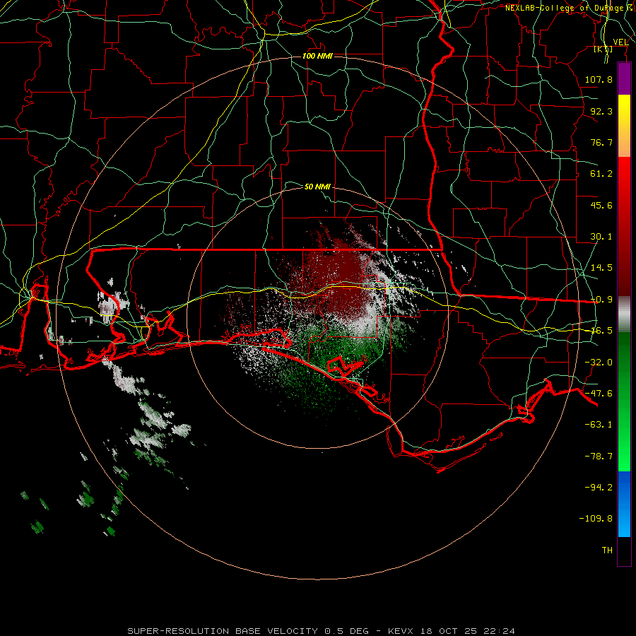Pick the purple segment of the velocity scale
This screenshot has height=636, width=636.
point(624,78)
